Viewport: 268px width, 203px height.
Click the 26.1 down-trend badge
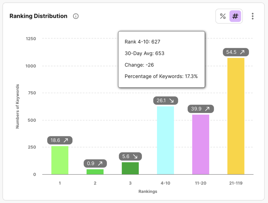165,100
